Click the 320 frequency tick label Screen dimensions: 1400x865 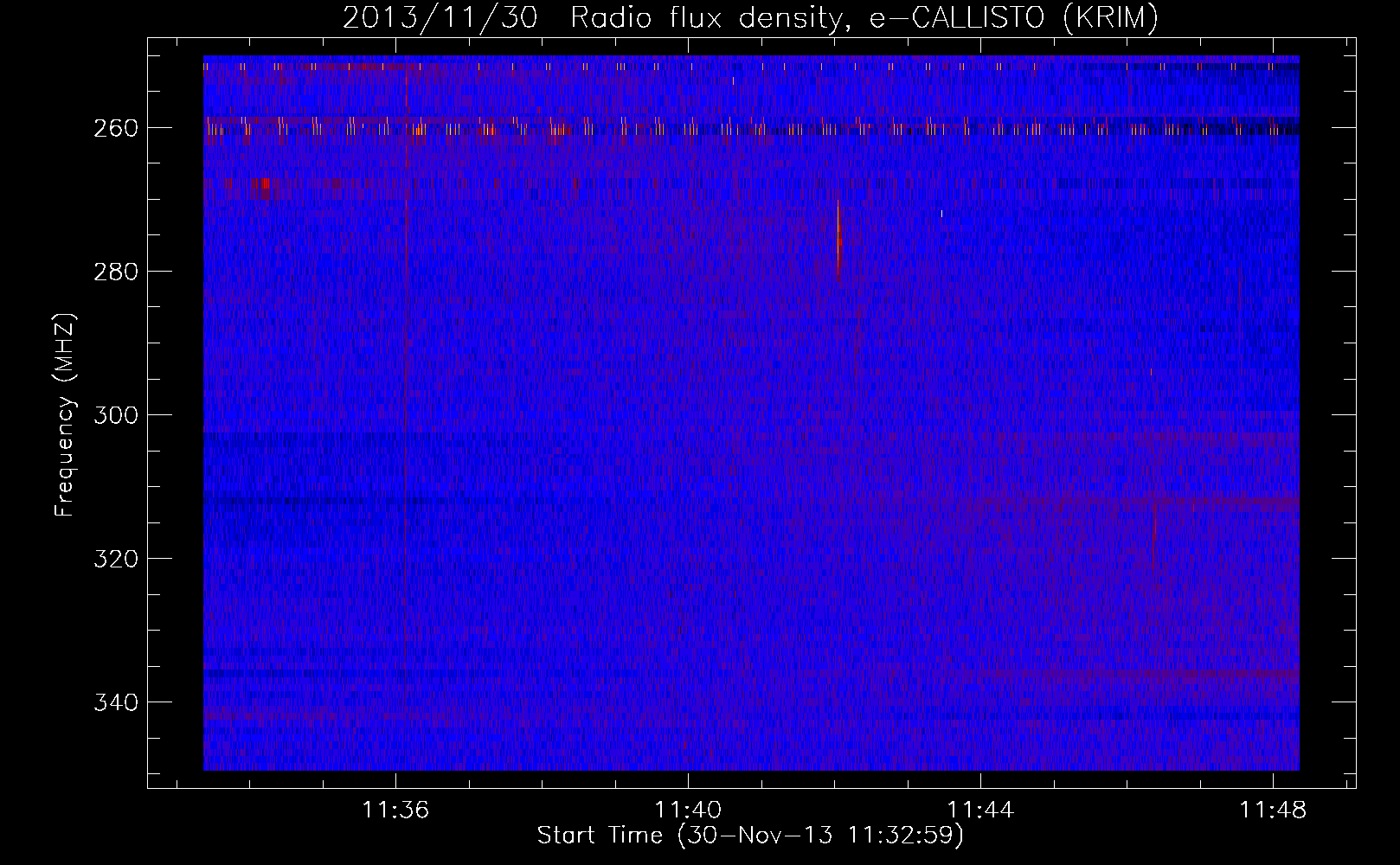(x=116, y=559)
